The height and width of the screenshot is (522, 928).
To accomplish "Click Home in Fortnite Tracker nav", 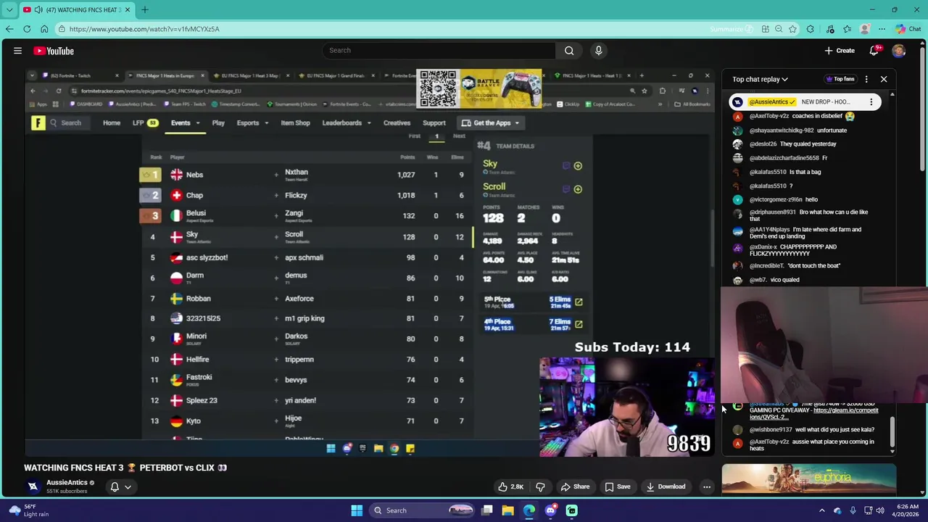I will 112,123.
